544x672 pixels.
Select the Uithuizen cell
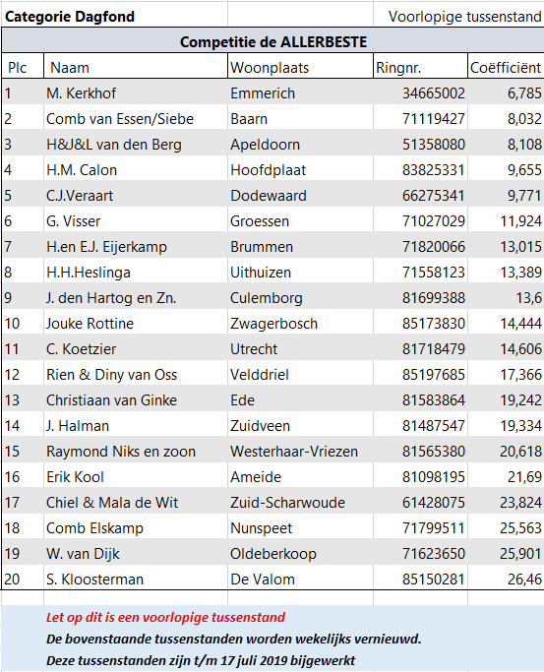pyautogui.click(x=300, y=273)
